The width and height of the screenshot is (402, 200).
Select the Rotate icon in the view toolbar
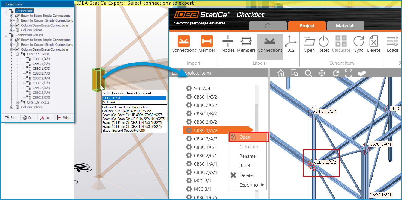(335, 73)
